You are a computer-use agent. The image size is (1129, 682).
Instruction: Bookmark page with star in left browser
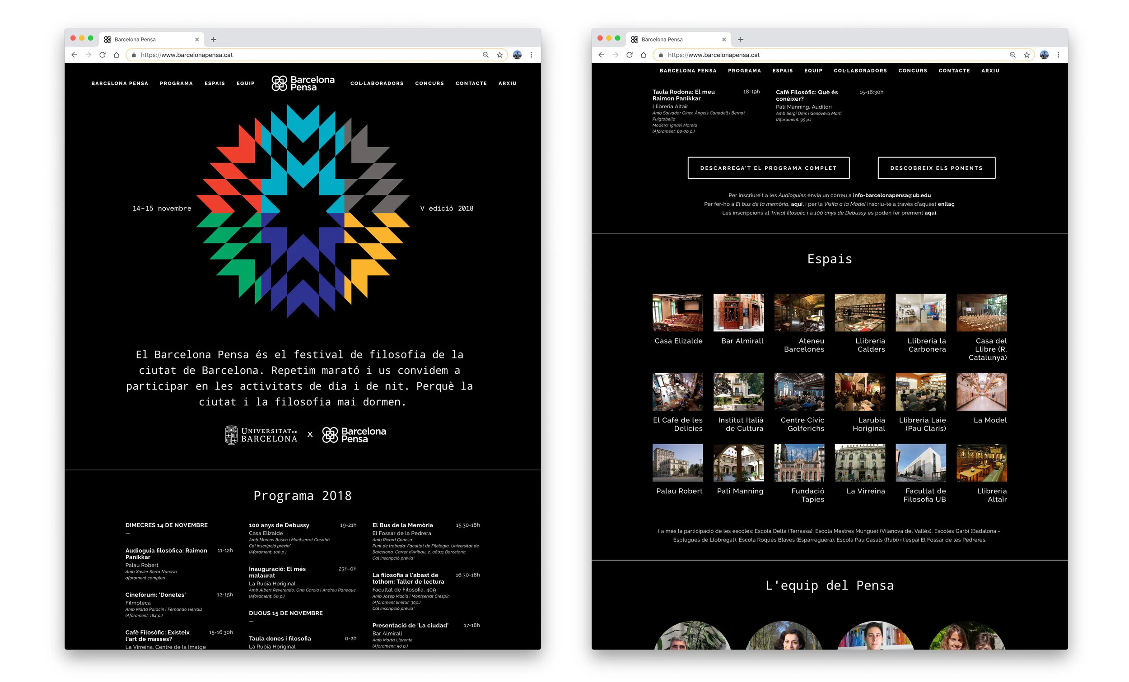[x=499, y=55]
